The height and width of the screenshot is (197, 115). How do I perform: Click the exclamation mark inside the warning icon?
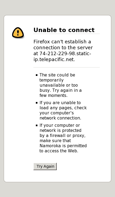click(18, 33)
